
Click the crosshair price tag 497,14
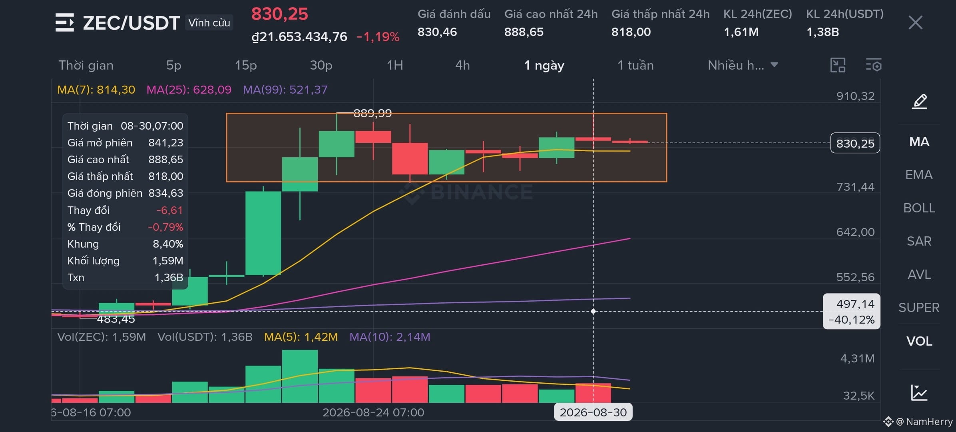point(852,312)
